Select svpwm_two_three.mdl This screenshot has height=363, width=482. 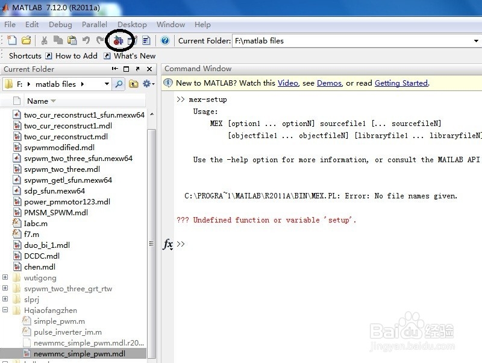[56, 169]
